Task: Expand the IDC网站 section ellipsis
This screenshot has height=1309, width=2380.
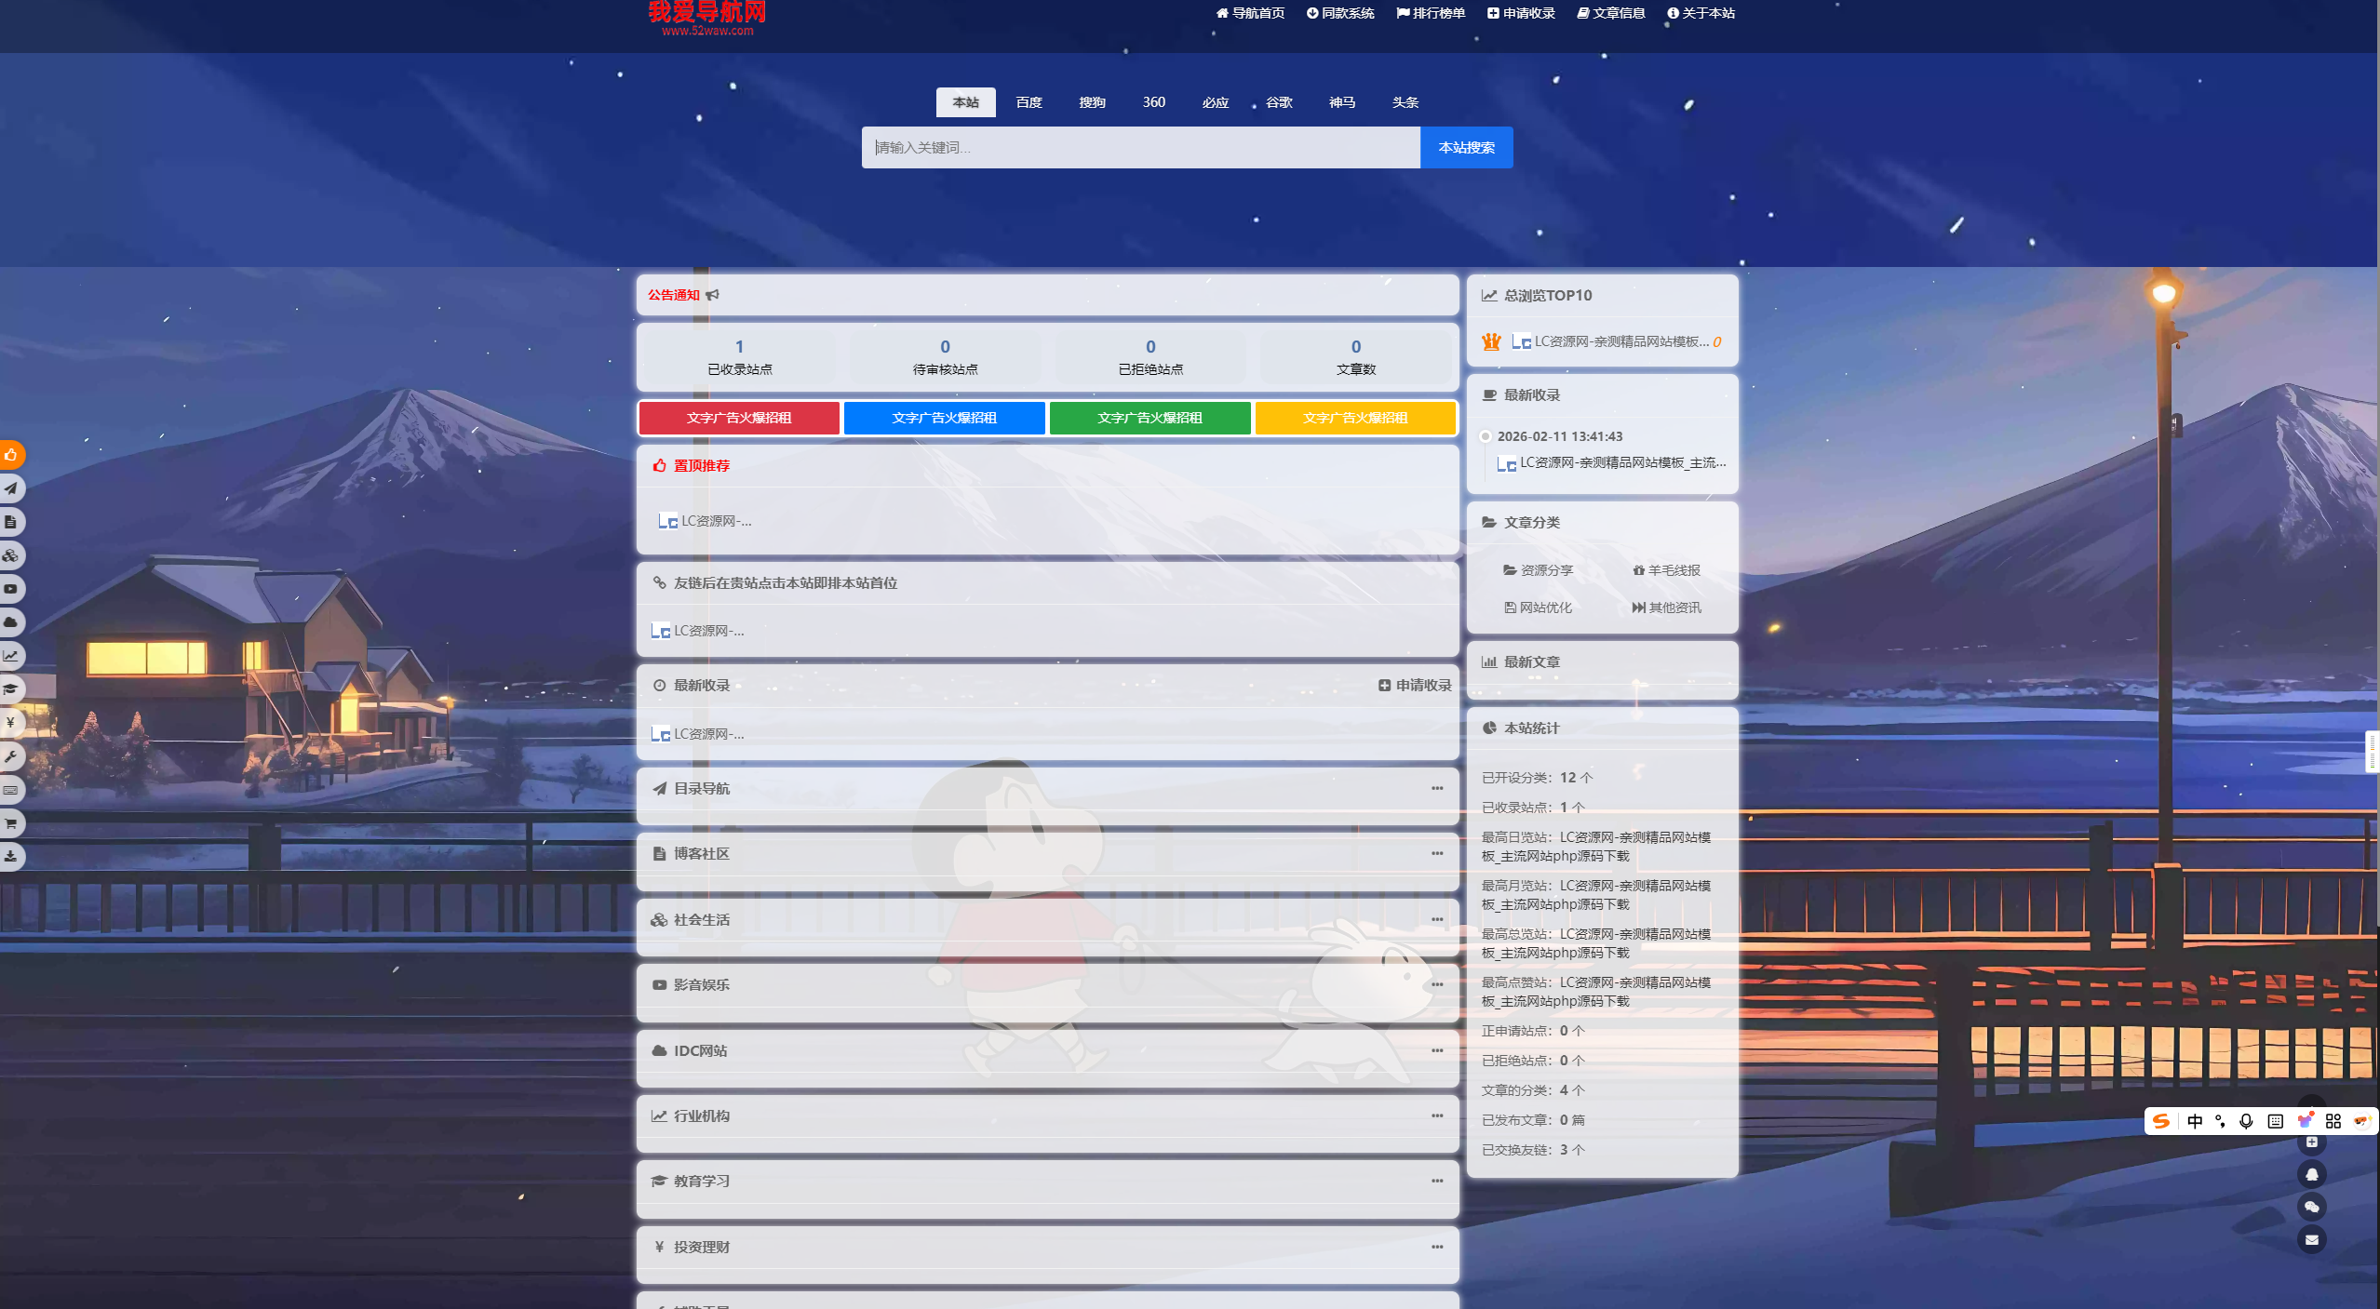Action: pos(1437,1050)
